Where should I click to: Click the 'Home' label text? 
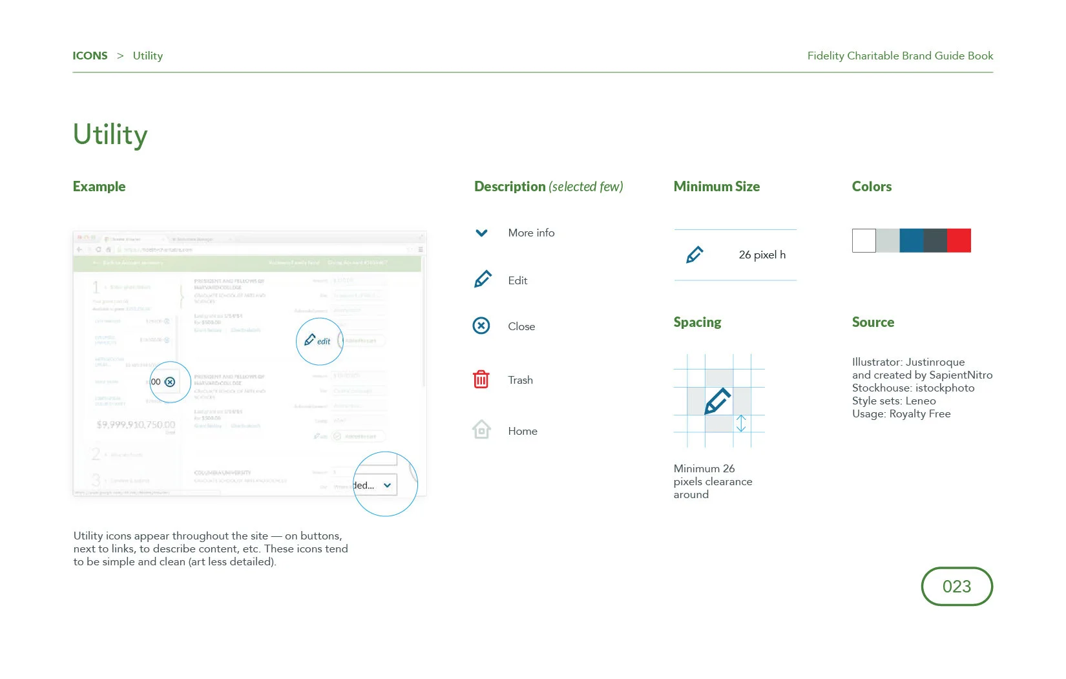[x=523, y=431]
